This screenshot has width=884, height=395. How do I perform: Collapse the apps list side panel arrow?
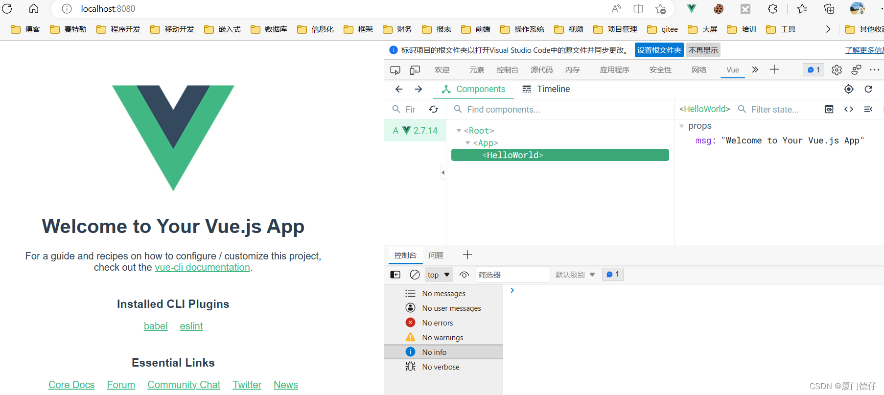[x=443, y=172]
